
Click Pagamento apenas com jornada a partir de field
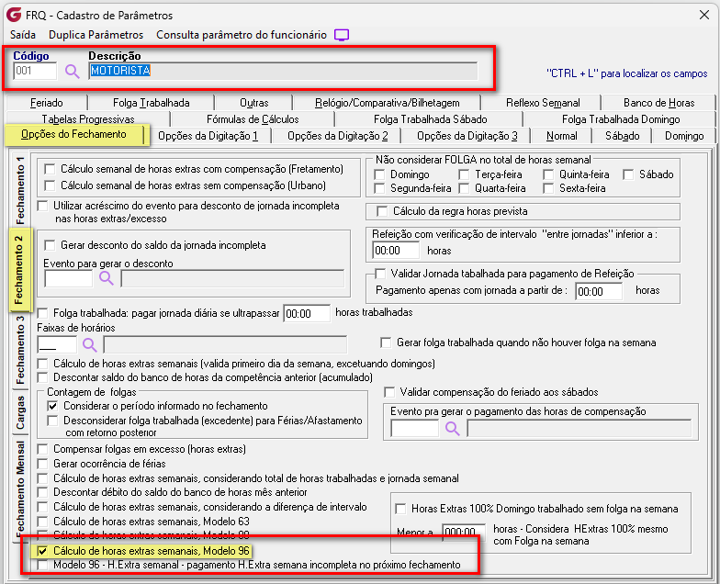(599, 292)
